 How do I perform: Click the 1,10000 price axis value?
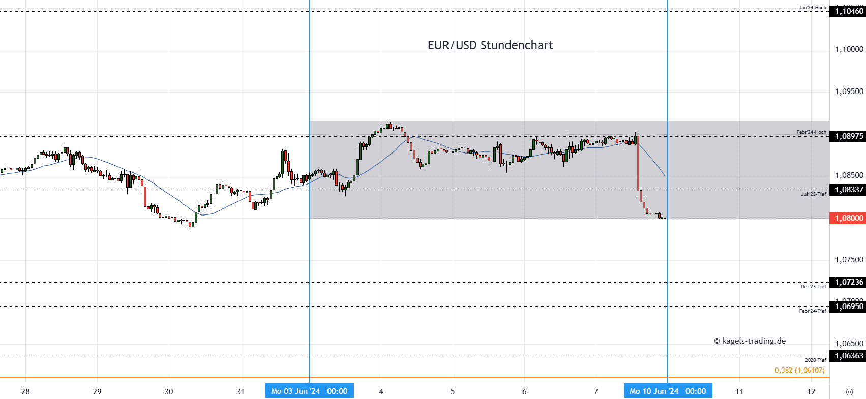click(849, 49)
